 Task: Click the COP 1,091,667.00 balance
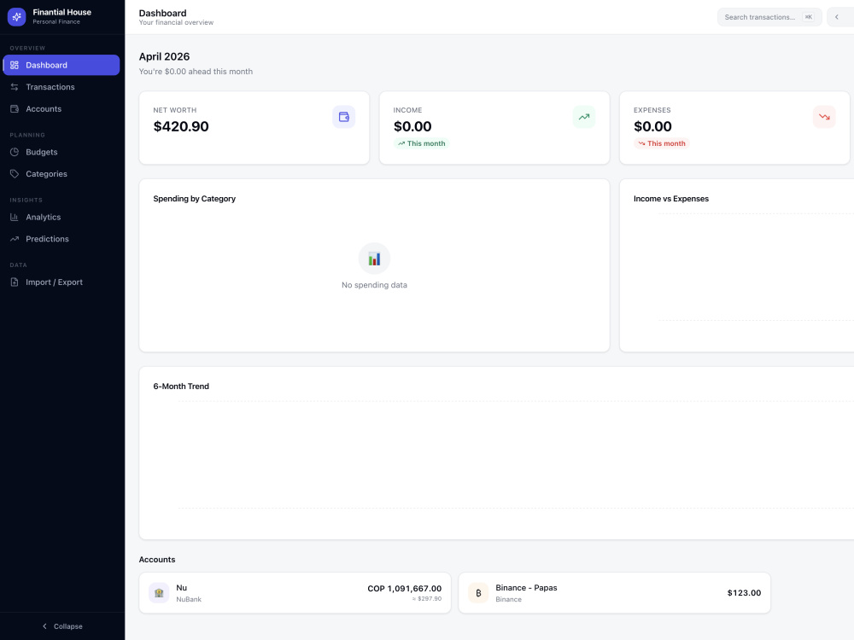pos(404,588)
